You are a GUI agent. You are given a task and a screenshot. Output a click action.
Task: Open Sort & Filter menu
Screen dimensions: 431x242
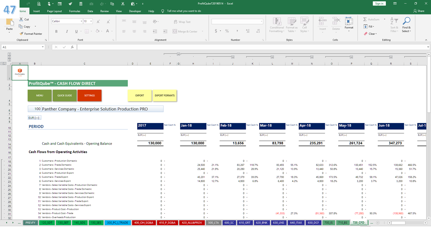pos(394,25)
